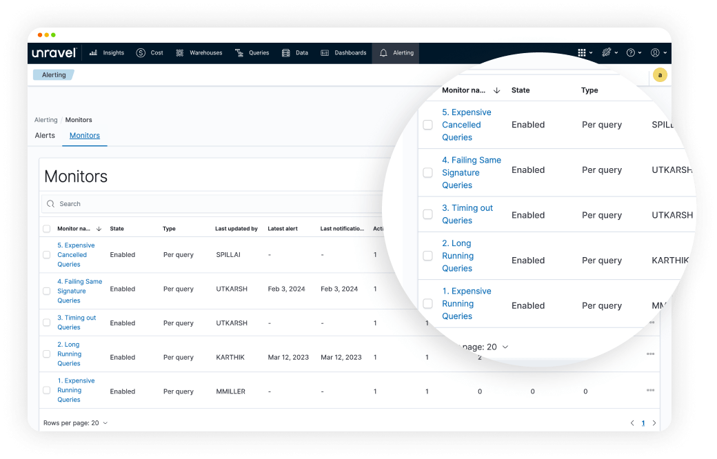Click the Alerting tag below navbar
The height and width of the screenshot is (459, 717).
tap(54, 75)
